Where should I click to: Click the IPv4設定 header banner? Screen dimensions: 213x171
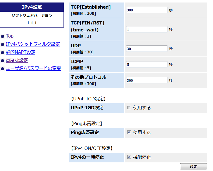pos(32,7)
